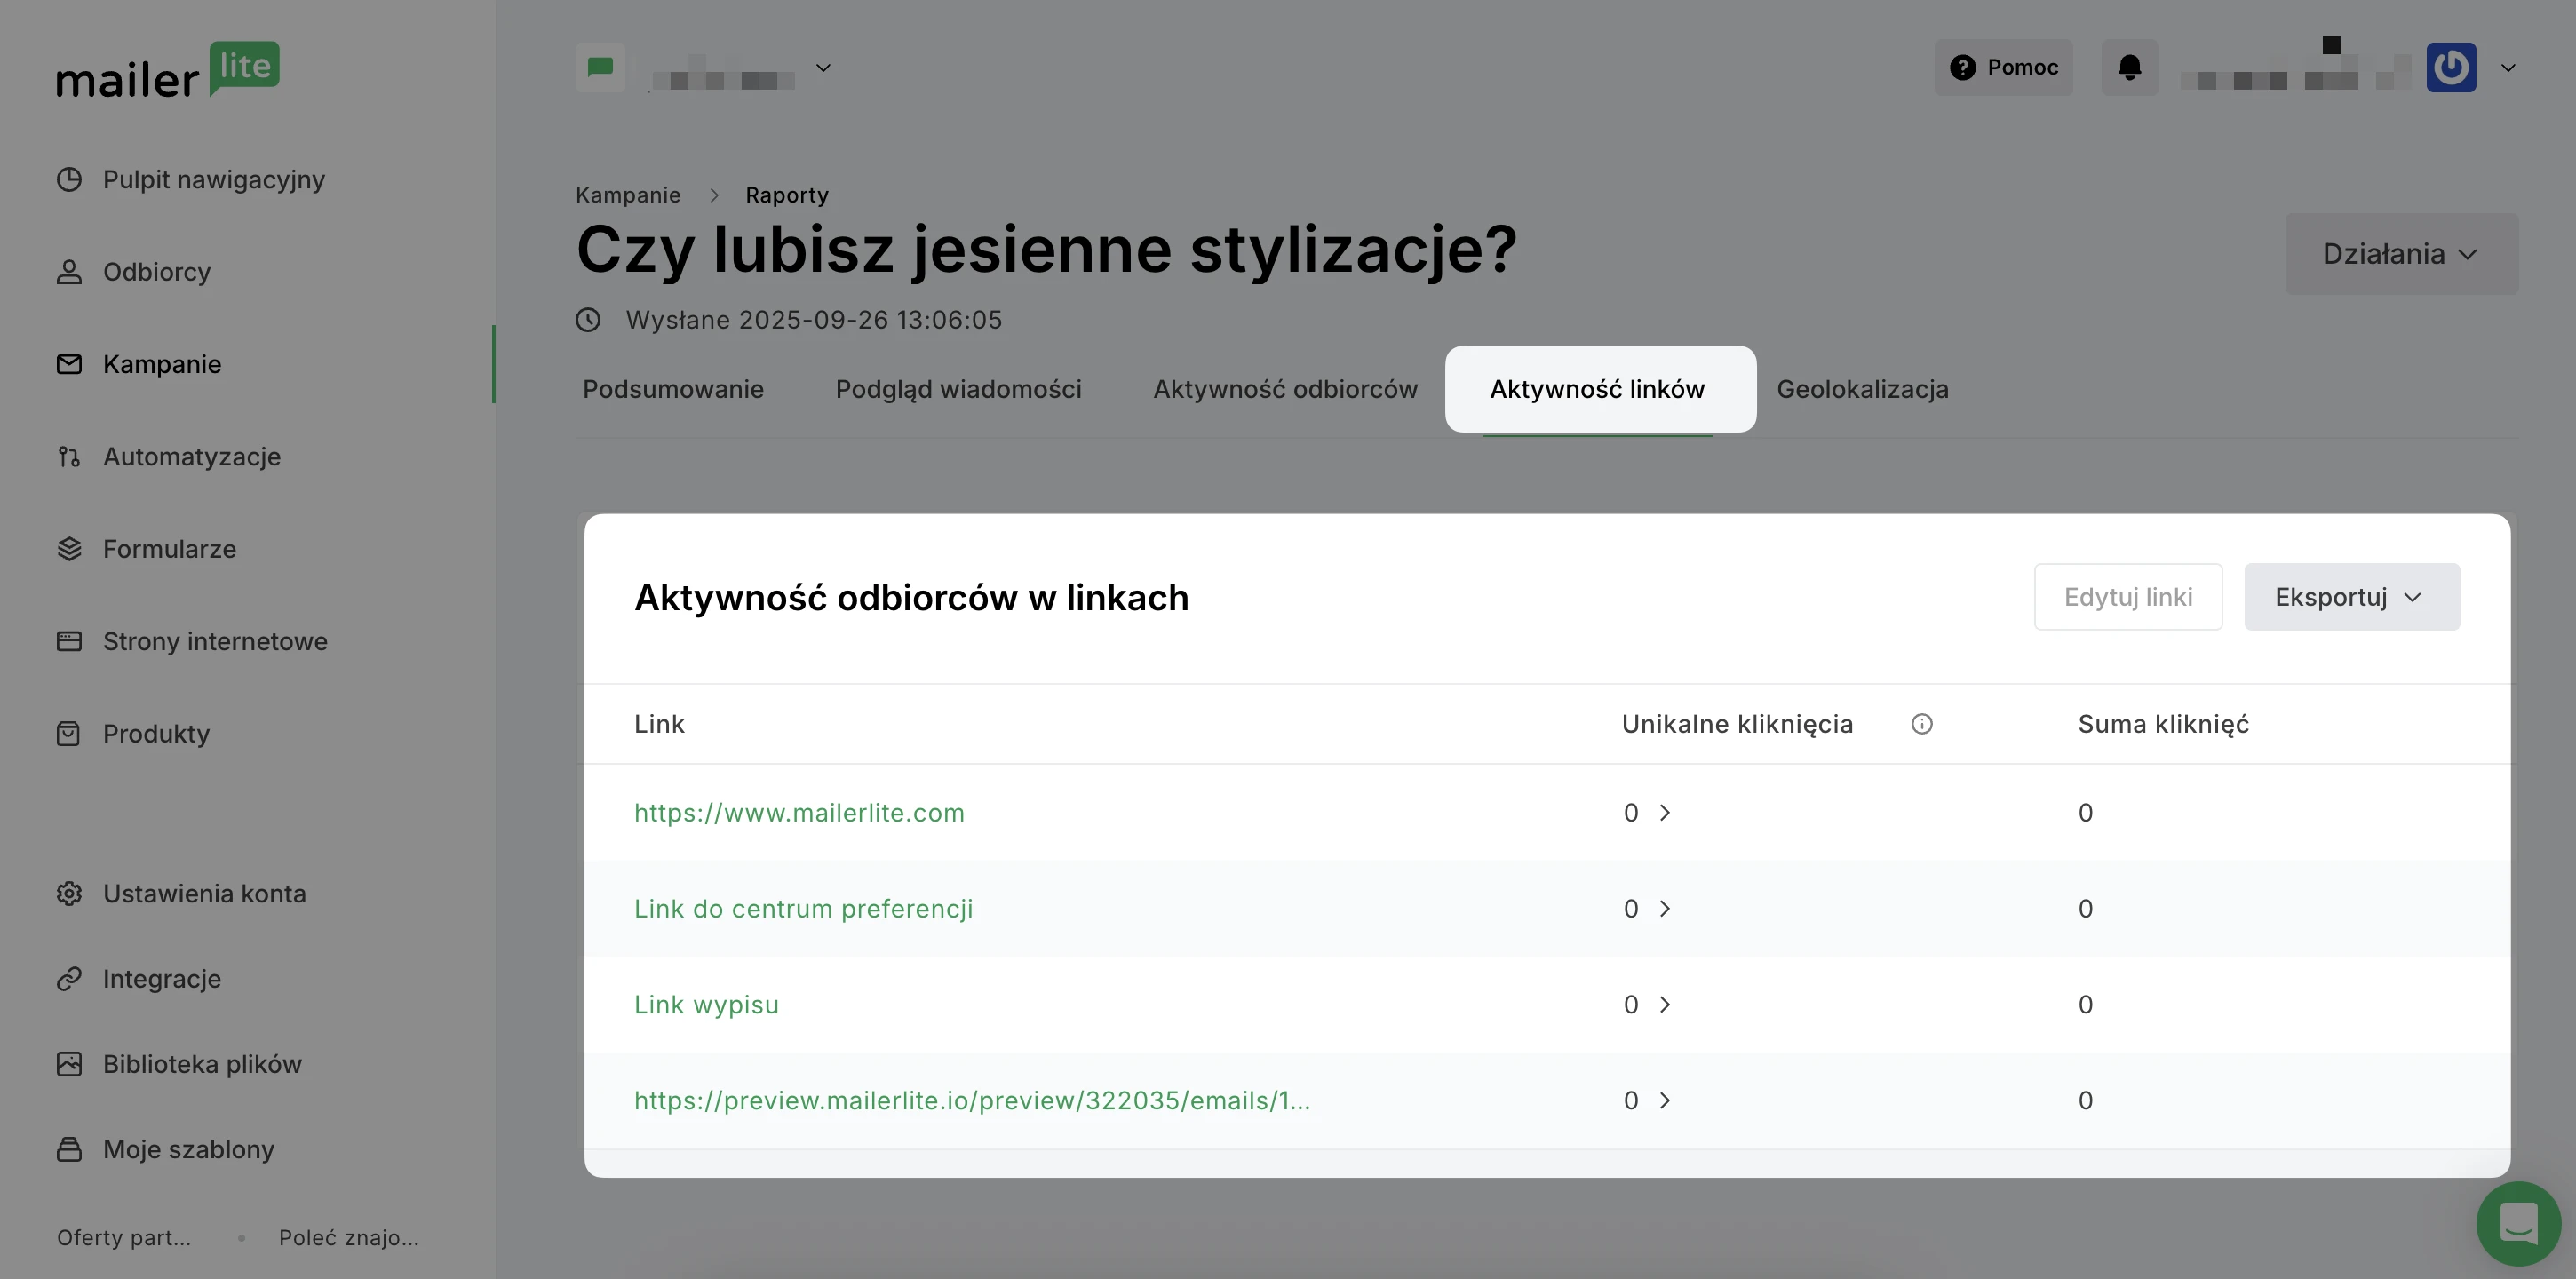Viewport: 2576px width, 1279px height.
Task: Switch to the Podsumowanie tab
Action: [x=673, y=389]
